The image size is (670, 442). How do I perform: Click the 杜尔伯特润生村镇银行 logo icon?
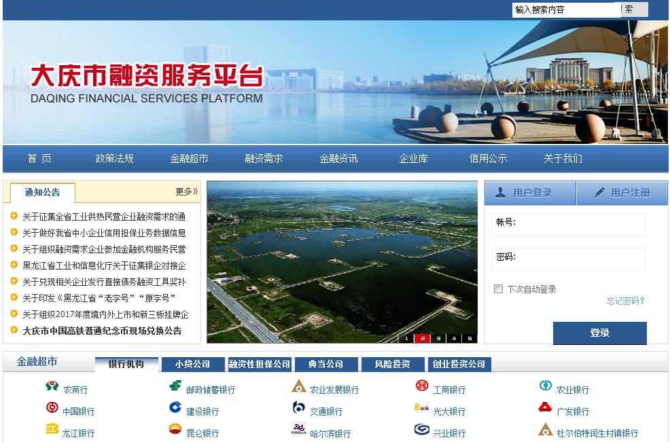point(545,429)
